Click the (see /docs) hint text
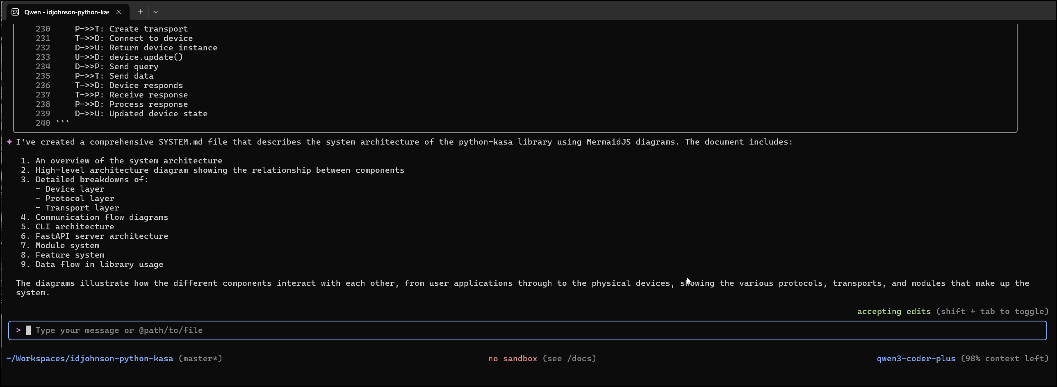 tap(569, 359)
